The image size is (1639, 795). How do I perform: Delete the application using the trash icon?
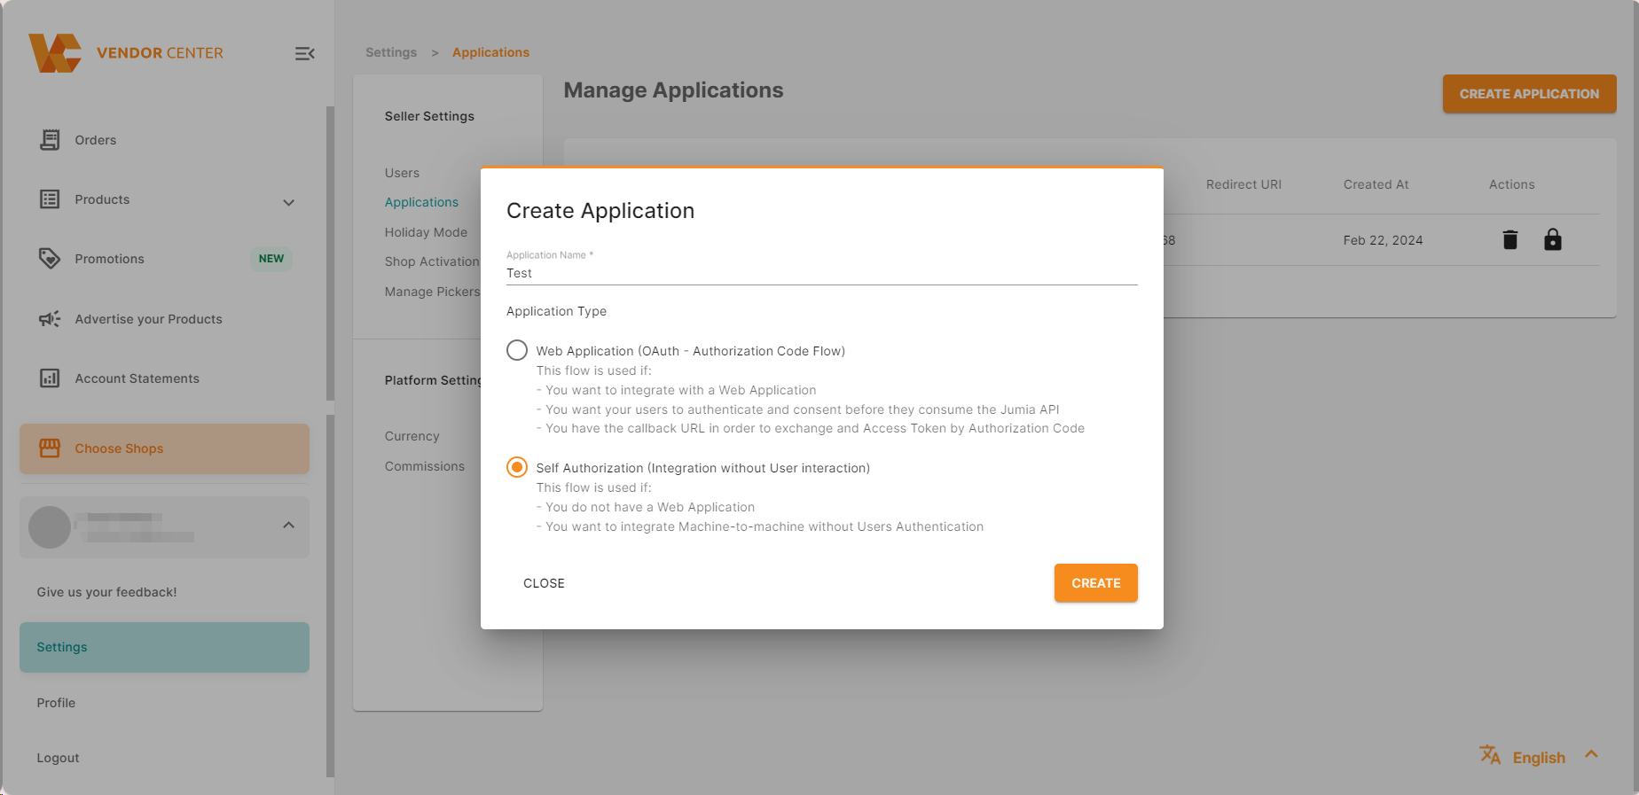(1510, 240)
